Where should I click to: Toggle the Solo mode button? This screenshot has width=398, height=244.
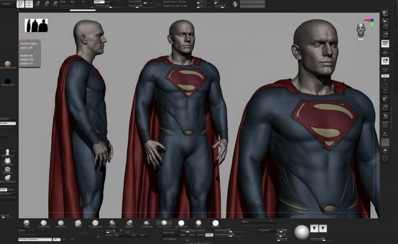(385, 151)
